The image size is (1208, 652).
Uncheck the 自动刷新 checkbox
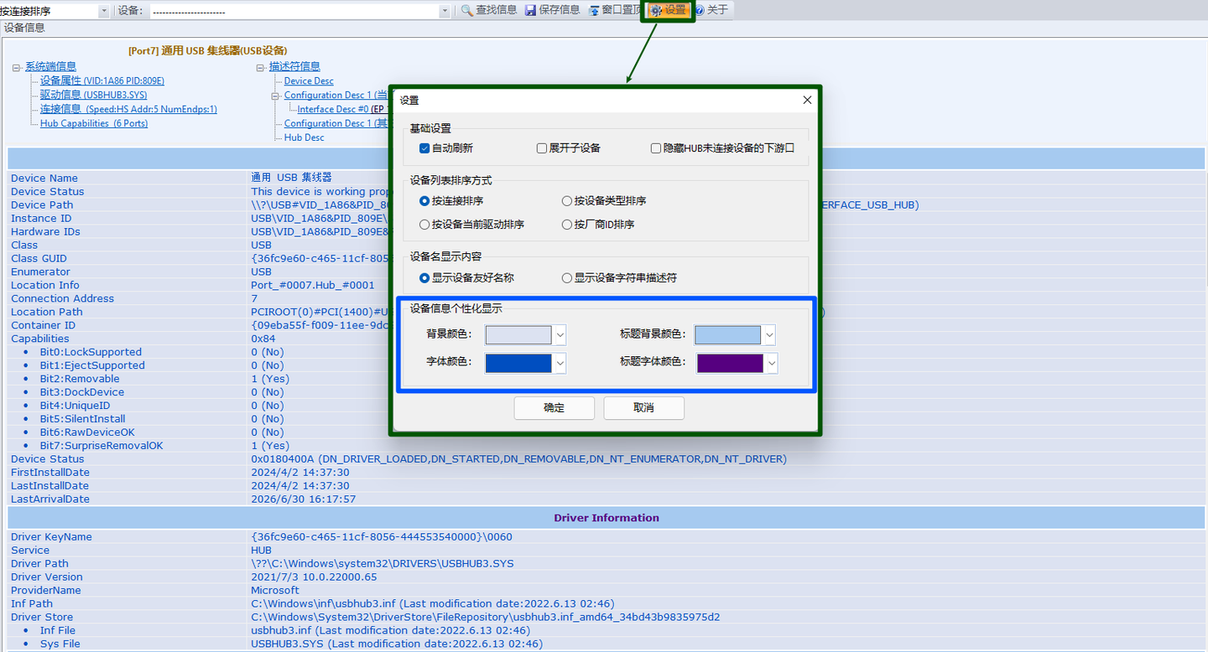coord(424,148)
